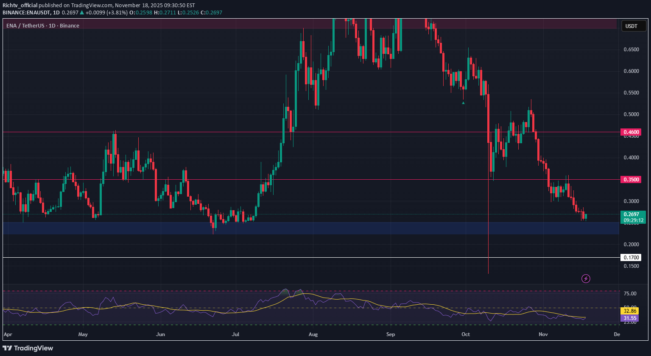
Task: Select the 0.3500 red price label
Action: [631, 180]
